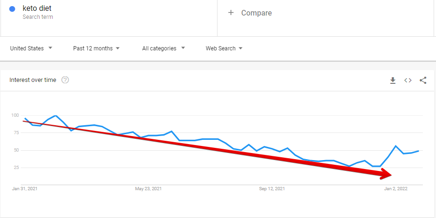
Task: Click the Interest over time heading
Action: 33,80
